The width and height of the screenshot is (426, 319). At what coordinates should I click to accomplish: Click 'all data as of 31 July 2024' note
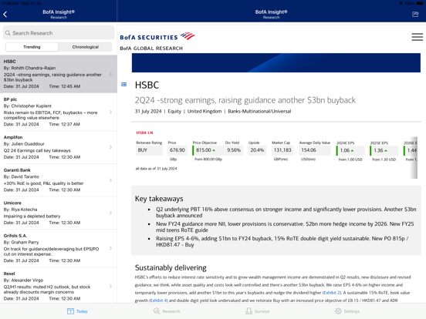156,169
